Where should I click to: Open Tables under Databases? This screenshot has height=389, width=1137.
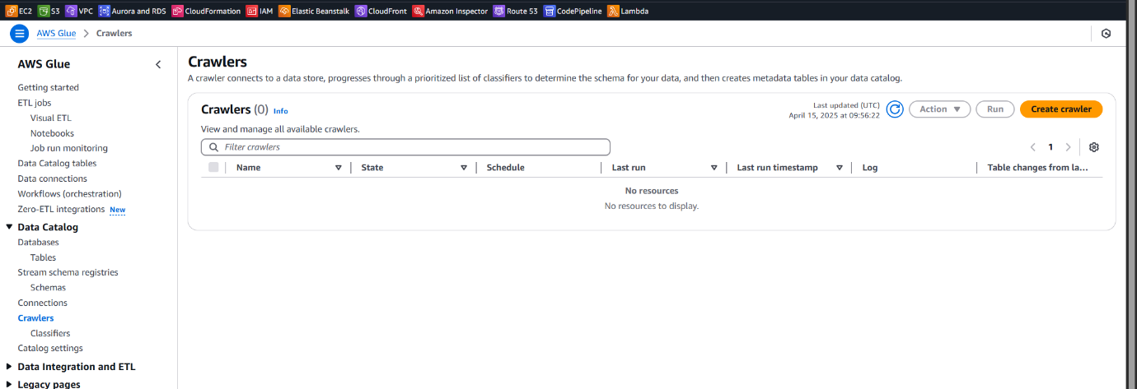coord(43,257)
